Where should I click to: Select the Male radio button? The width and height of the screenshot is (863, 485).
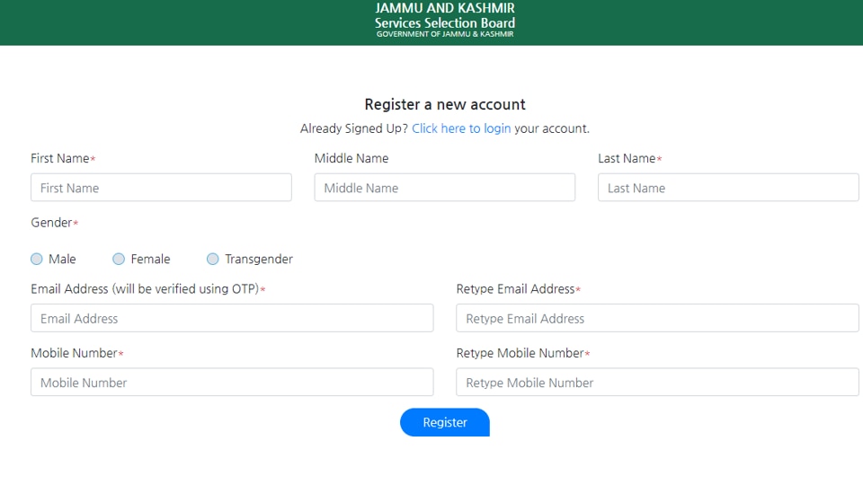point(37,259)
